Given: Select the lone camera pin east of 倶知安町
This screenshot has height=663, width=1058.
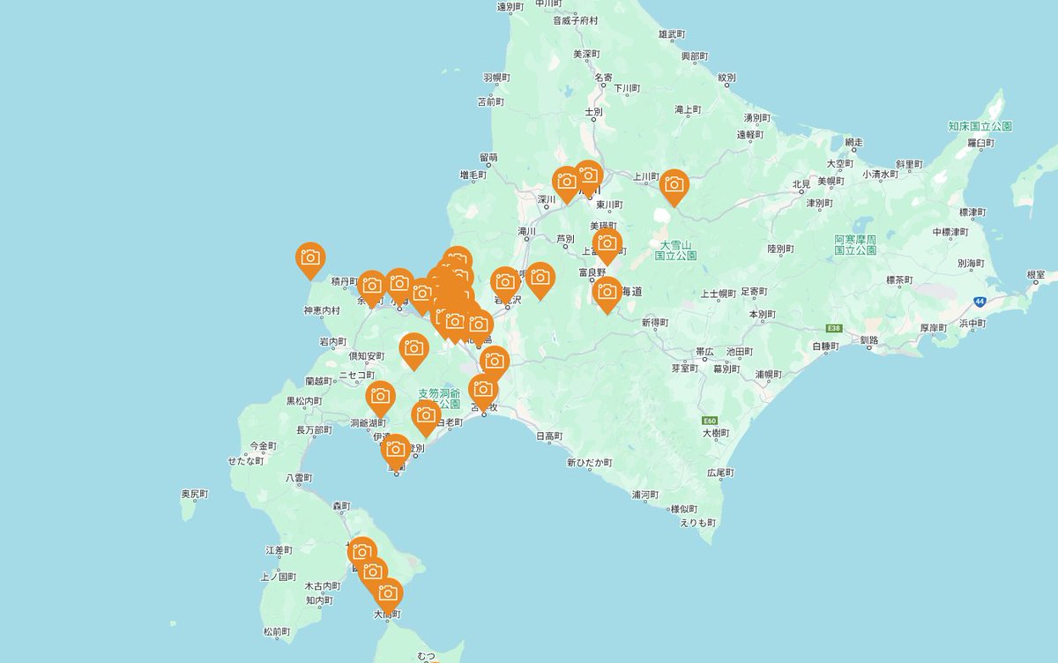Looking at the screenshot, I should click(414, 348).
